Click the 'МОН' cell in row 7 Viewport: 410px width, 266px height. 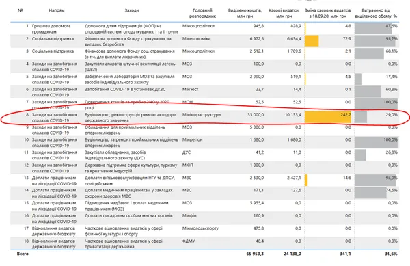187,102
